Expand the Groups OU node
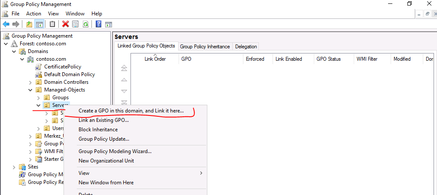This screenshot has width=437, height=195. coord(39,98)
